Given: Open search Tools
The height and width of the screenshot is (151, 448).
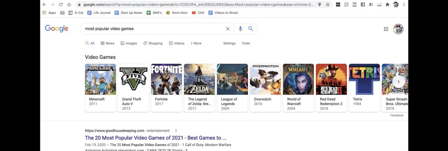Looking at the screenshot, I should (x=246, y=43).
